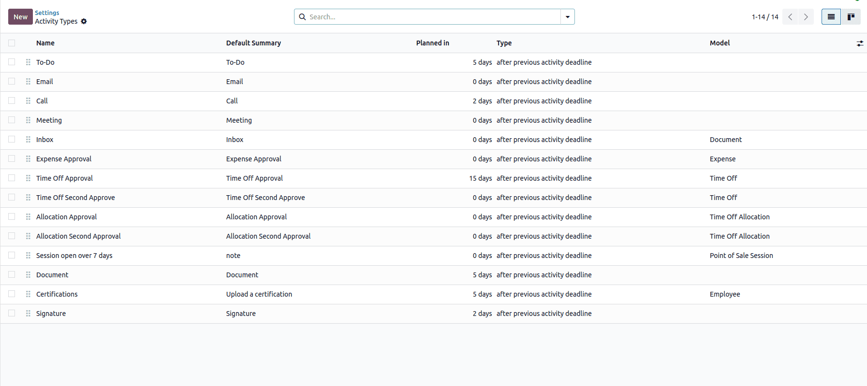Open the Time Off Approval record

pos(64,178)
